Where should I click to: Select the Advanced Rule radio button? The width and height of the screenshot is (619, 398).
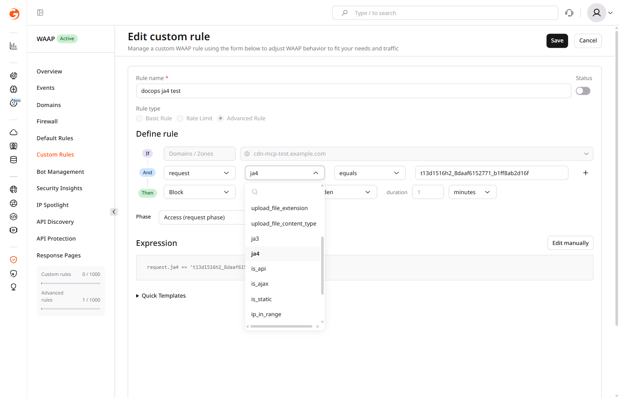(x=220, y=118)
